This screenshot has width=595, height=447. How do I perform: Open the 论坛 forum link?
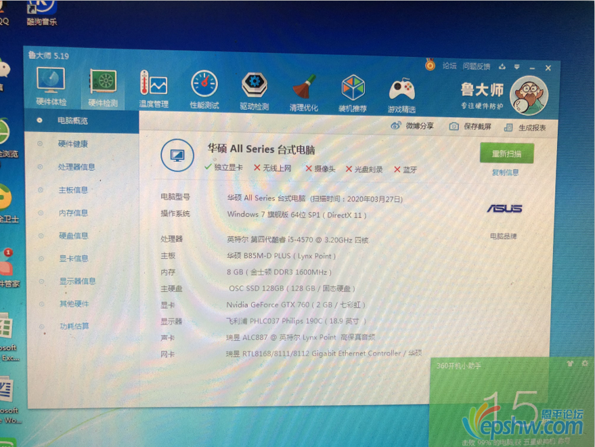pos(449,66)
